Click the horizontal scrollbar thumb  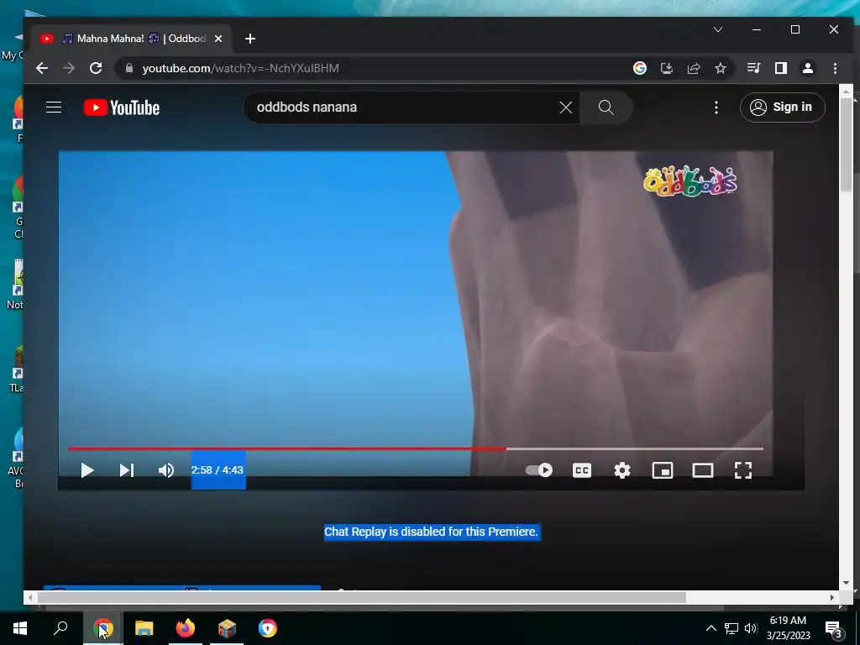click(x=362, y=597)
